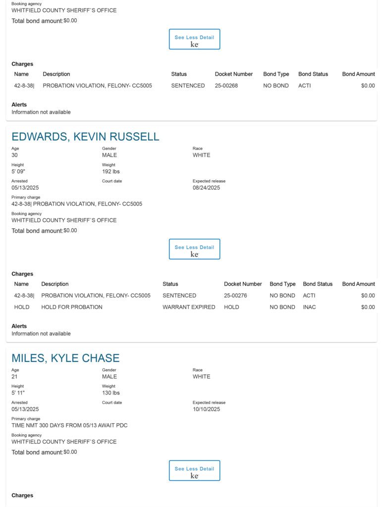Image resolution: width=383 pixels, height=507 pixels.
Task: Click Edwards' expected release date 08/24/2025
Action: [207, 188]
